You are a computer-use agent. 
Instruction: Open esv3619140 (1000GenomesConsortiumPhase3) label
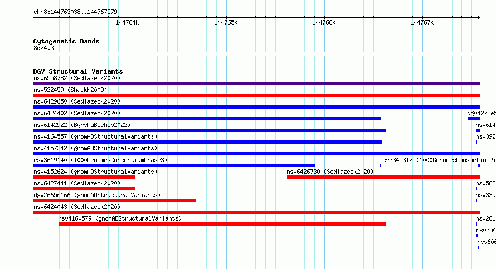100,160
